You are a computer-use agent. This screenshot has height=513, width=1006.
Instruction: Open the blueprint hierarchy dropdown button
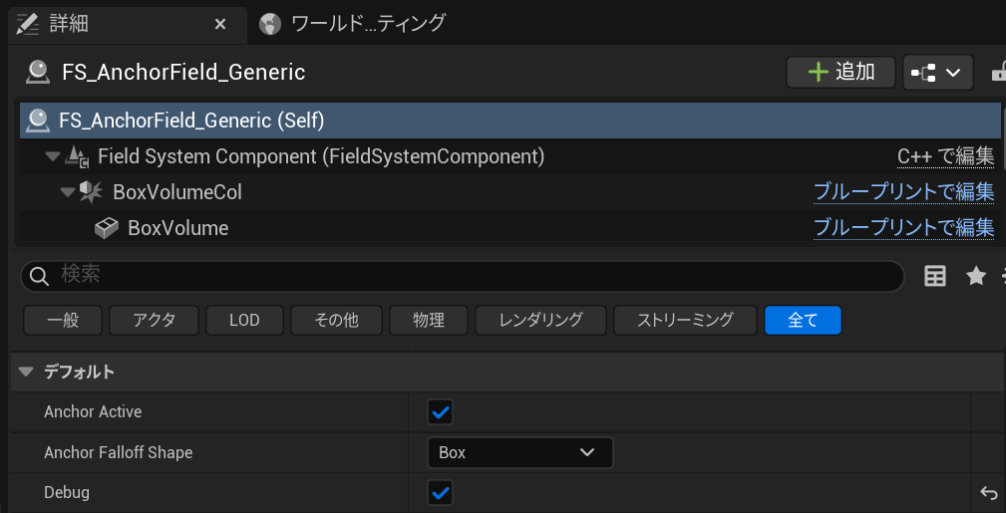937,73
